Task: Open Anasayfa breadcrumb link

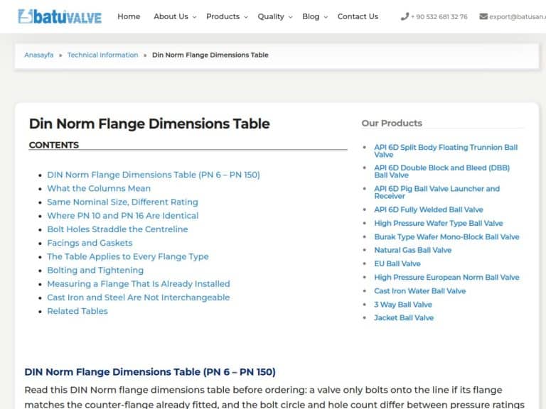Action: point(38,55)
